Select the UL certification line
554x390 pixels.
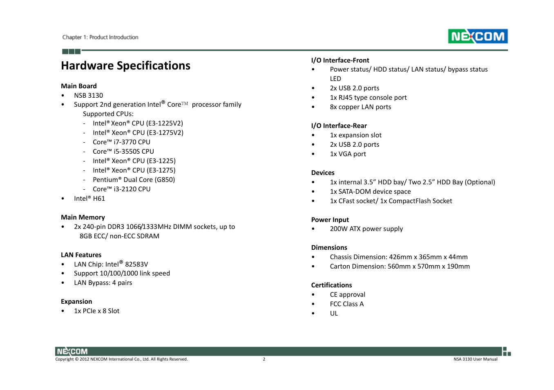(334, 314)
